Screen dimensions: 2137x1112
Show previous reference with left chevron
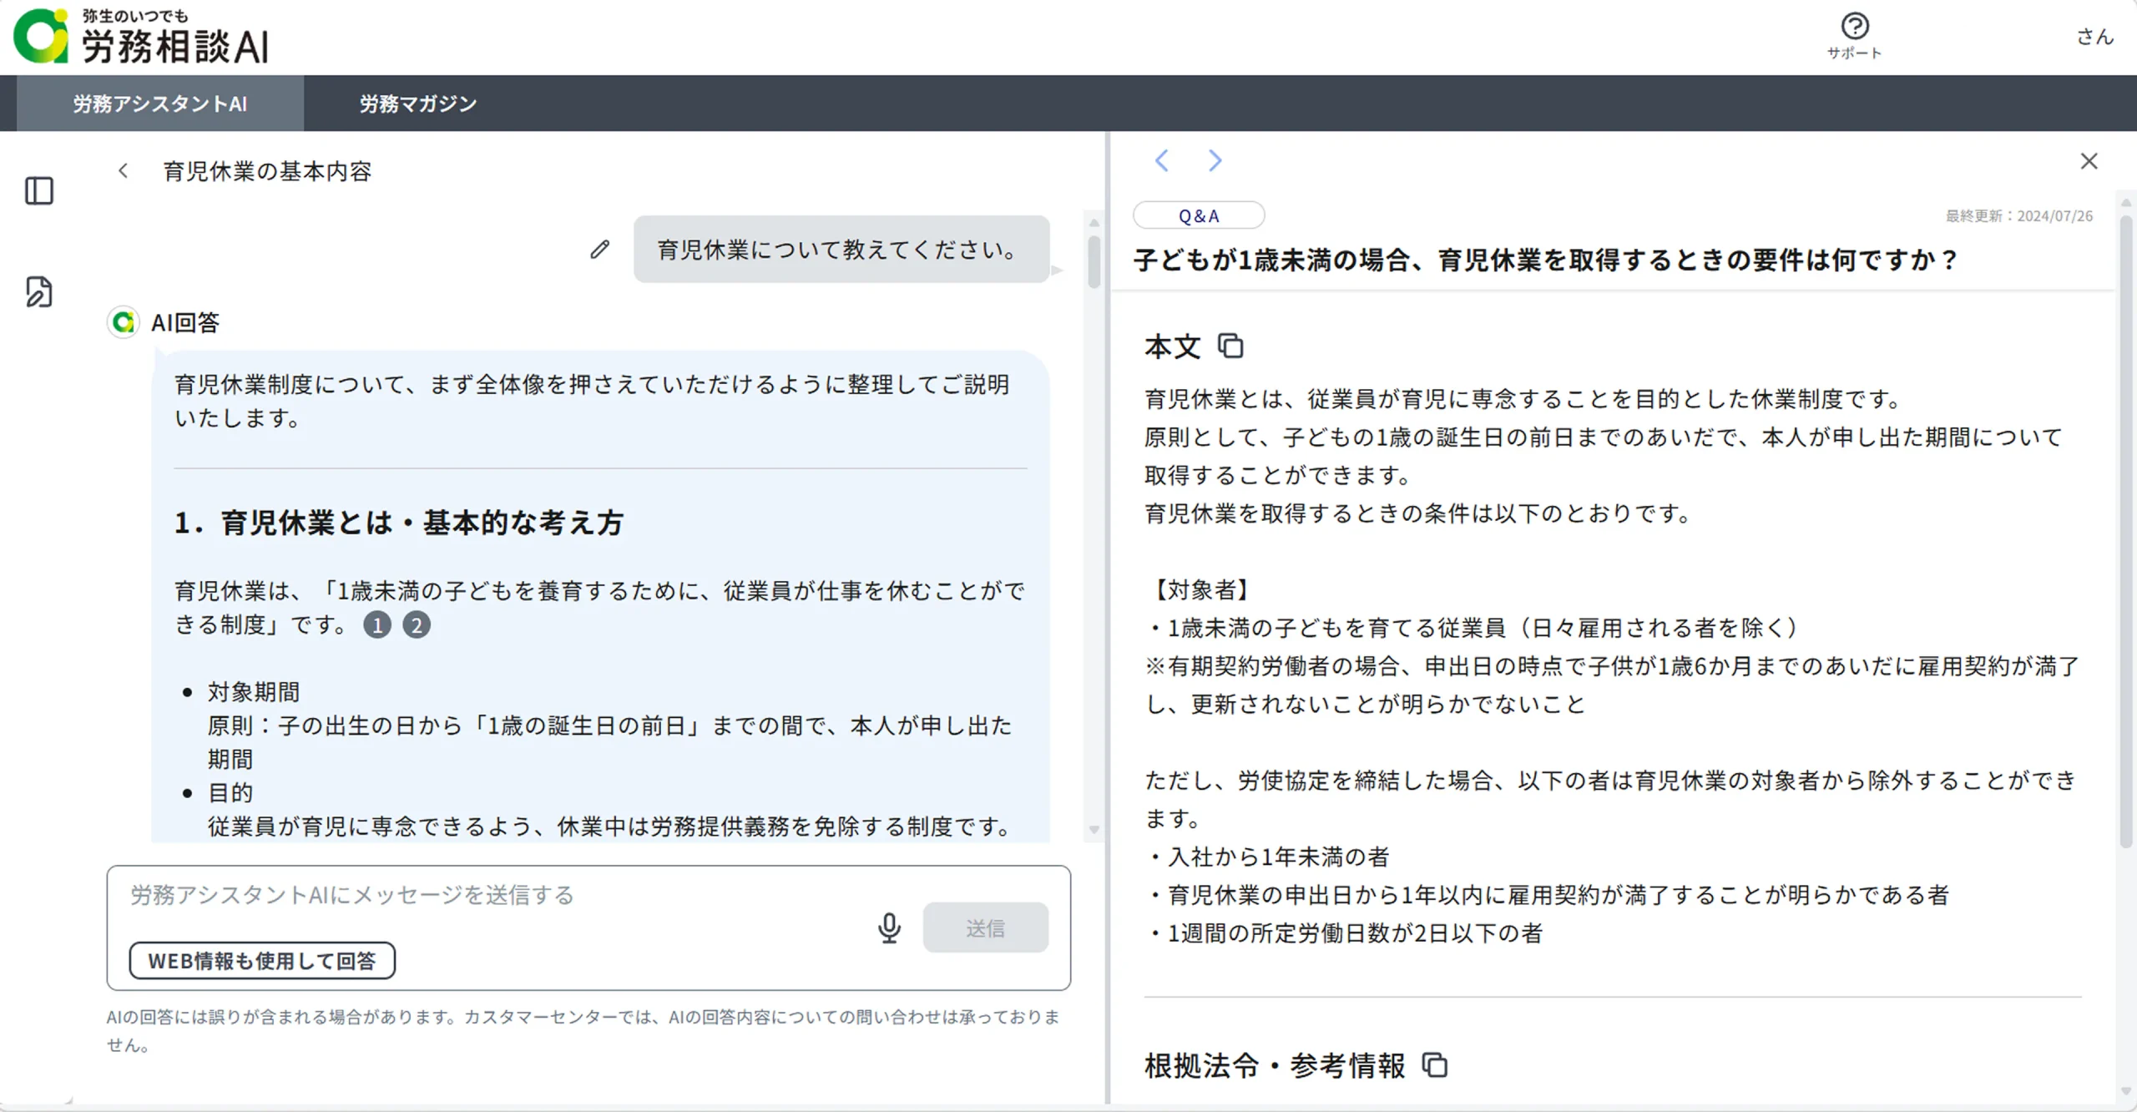1161,160
